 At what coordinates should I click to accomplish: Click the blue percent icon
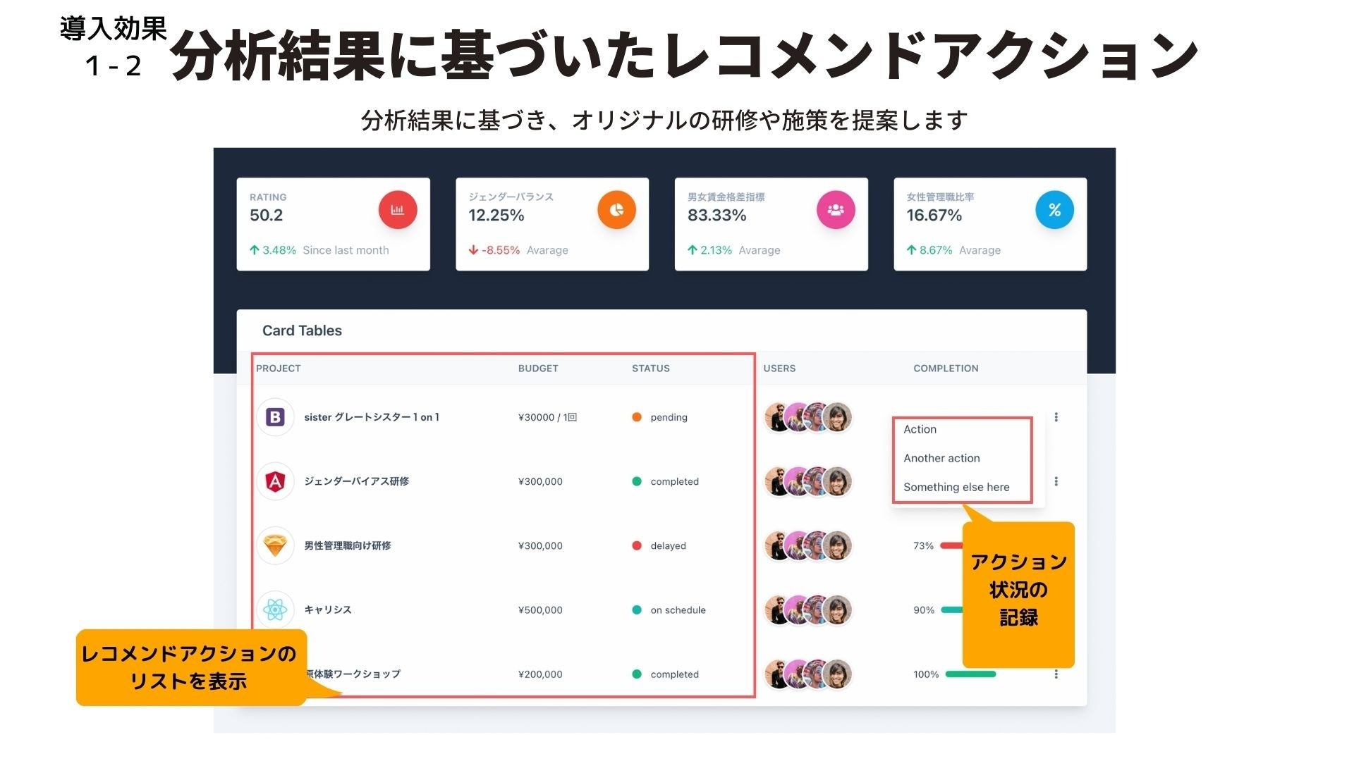tap(1054, 210)
